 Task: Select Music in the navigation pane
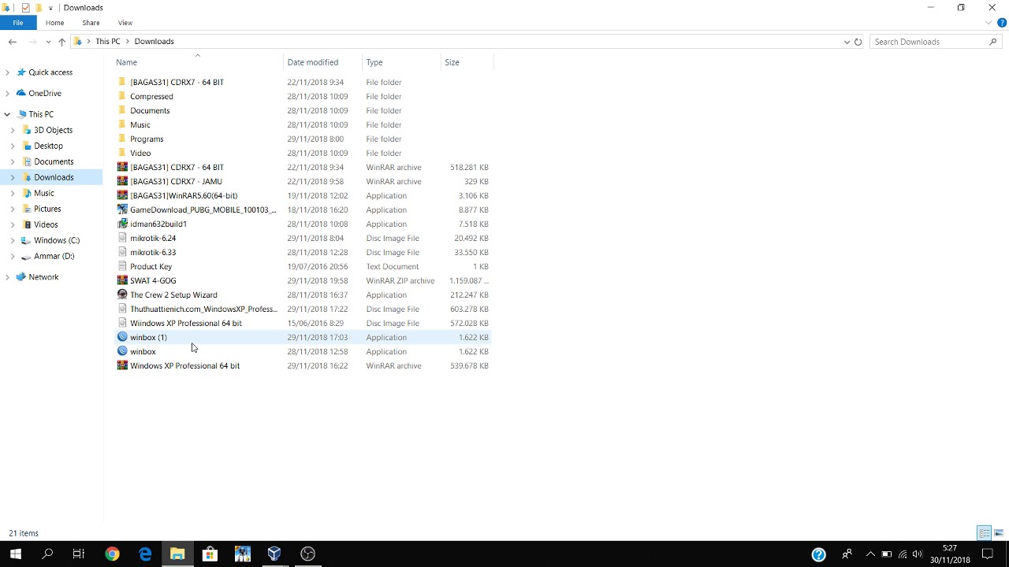44,193
